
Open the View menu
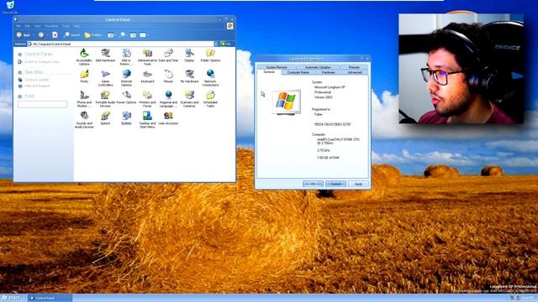37,26
